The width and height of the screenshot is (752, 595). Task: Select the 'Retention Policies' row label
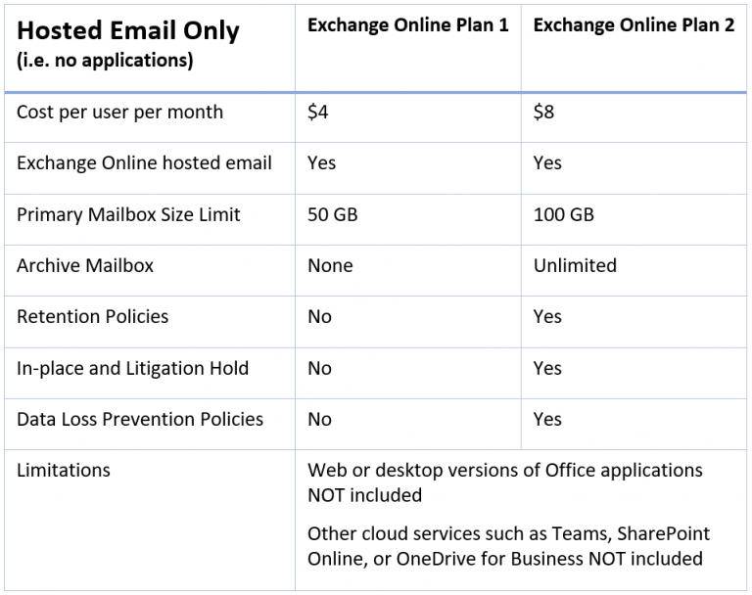92,317
